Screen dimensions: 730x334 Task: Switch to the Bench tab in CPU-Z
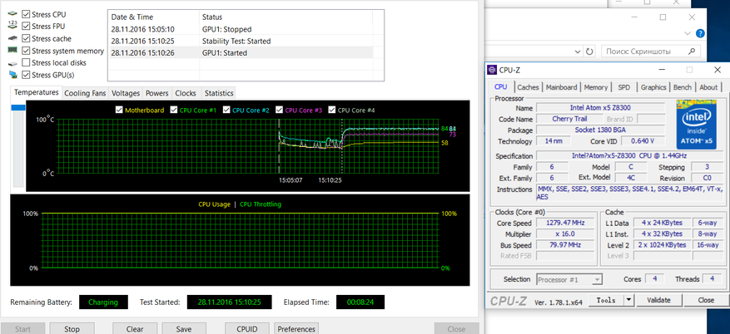683,87
